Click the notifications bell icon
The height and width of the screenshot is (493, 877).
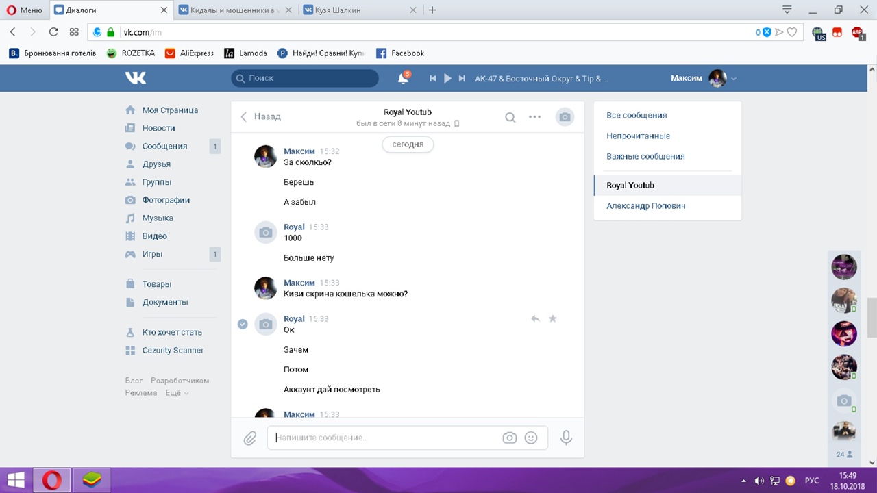(x=403, y=79)
